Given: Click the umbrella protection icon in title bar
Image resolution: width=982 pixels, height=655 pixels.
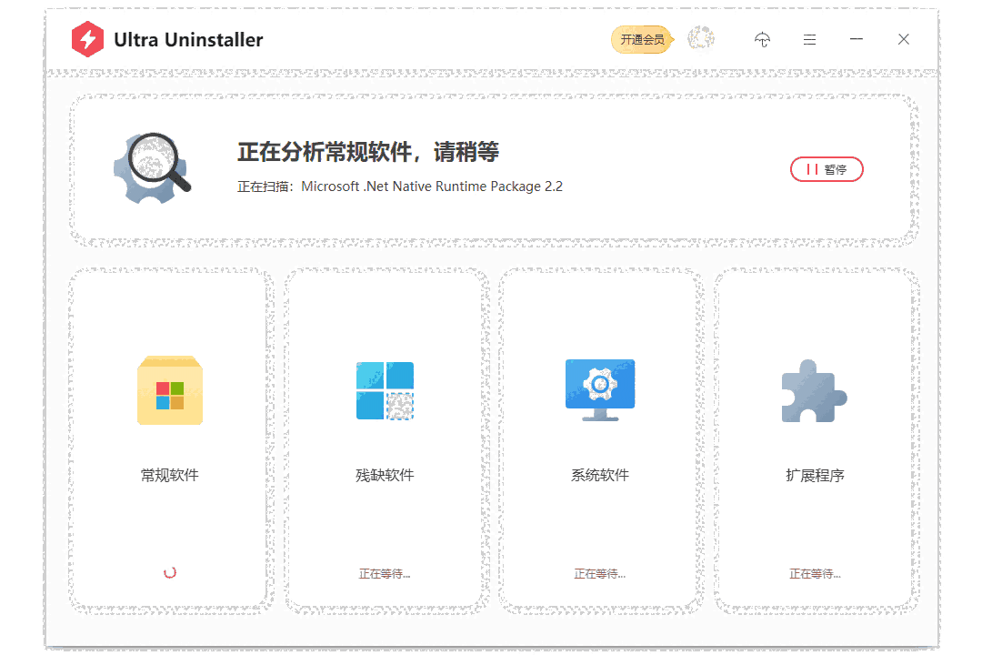Looking at the screenshot, I should tap(762, 39).
